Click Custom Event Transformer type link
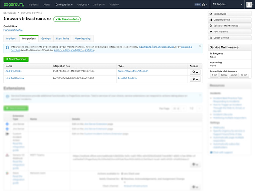The width and height of the screenshot is (255, 191). pos(133,71)
